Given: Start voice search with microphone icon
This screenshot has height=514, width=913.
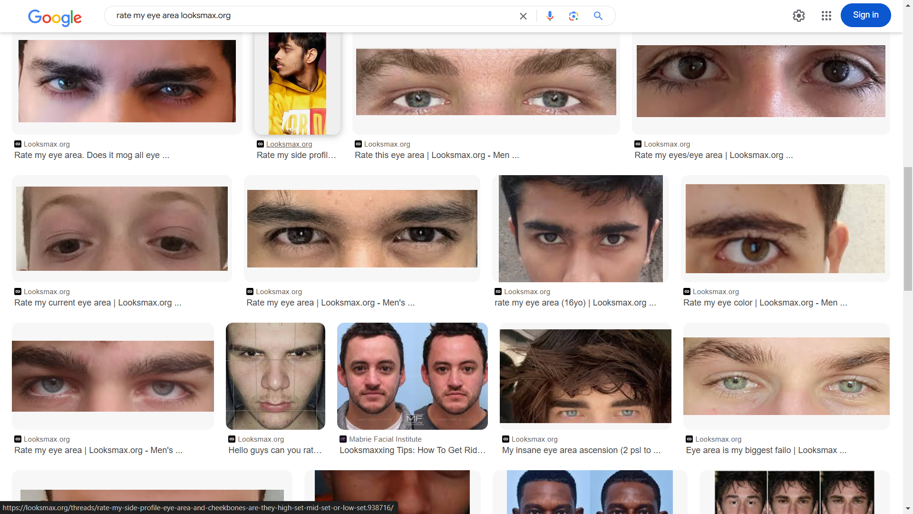Looking at the screenshot, I should click(x=550, y=16).
